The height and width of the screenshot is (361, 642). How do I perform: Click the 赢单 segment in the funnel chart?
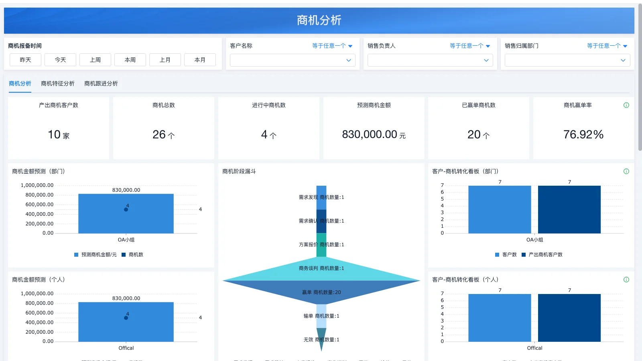[x=321, y=292]
